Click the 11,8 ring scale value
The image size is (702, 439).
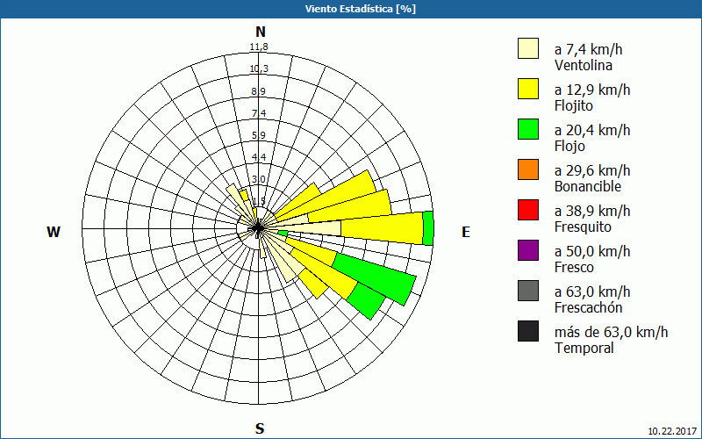coord(259,47)
